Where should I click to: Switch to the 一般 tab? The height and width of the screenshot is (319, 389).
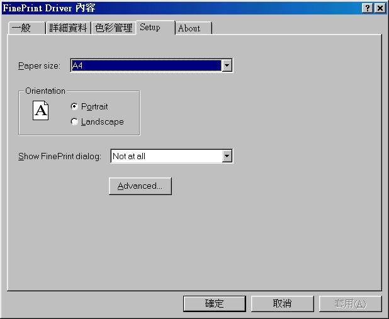(x=27, y=28)
